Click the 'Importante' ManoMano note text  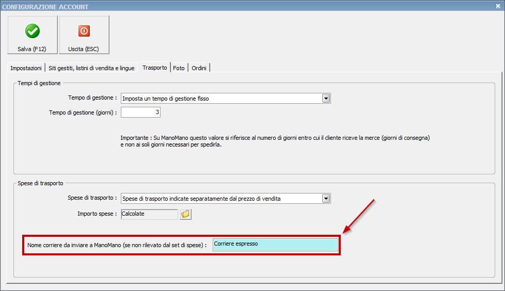coord(275,142)
